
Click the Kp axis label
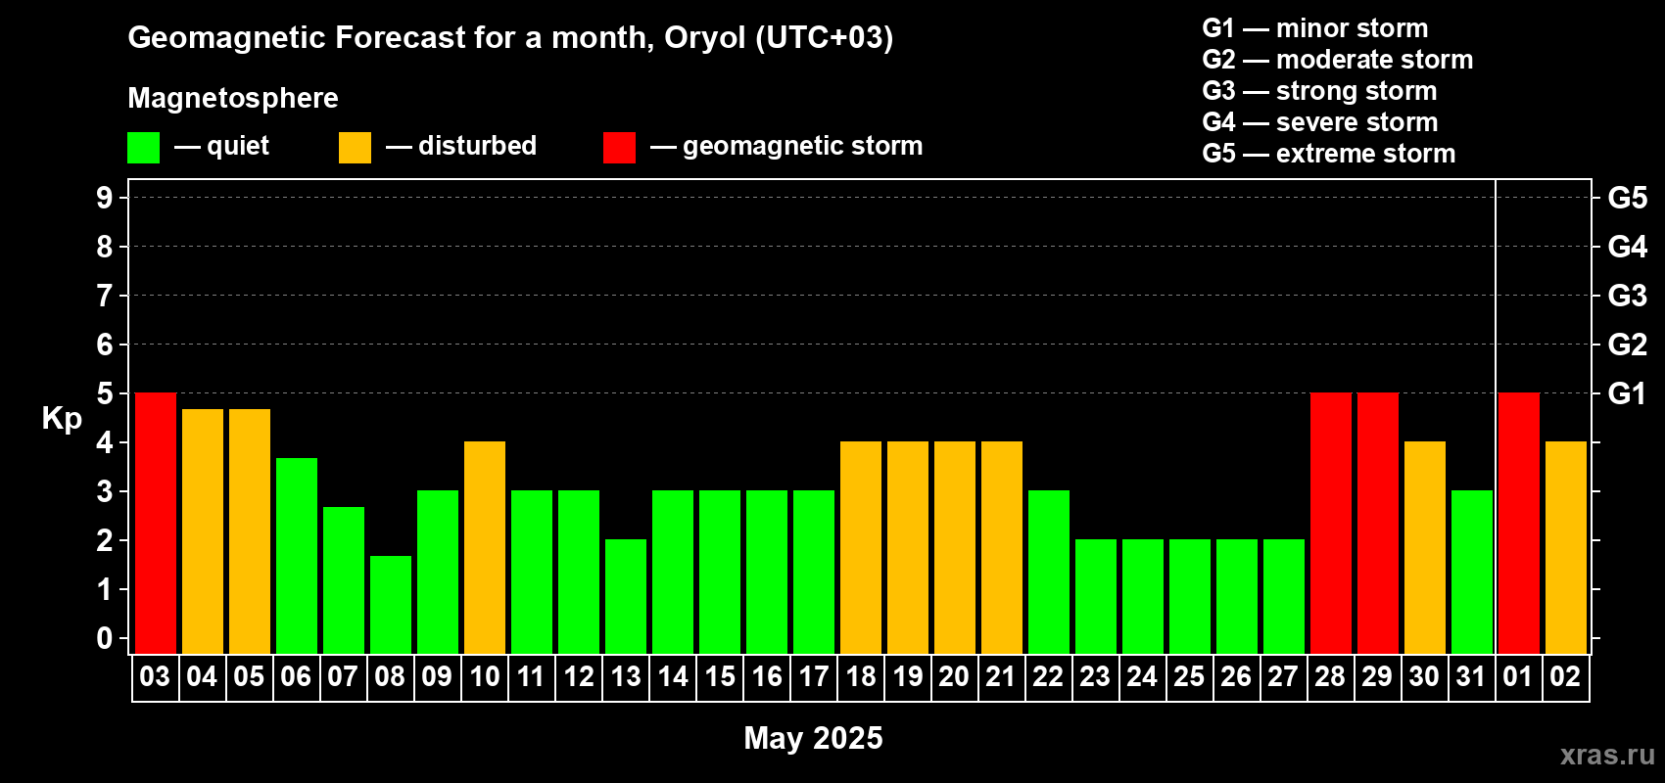(62, 419)
